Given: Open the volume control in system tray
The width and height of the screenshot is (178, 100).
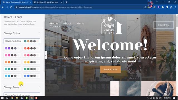Looking at the screenshot, I should (154, 98).
